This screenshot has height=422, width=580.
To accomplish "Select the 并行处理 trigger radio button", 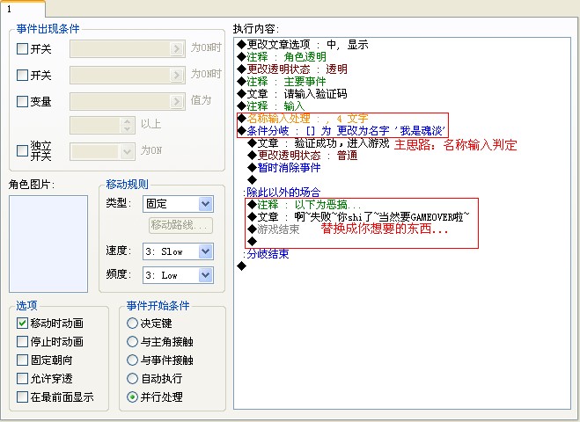I will pos(132,397).
